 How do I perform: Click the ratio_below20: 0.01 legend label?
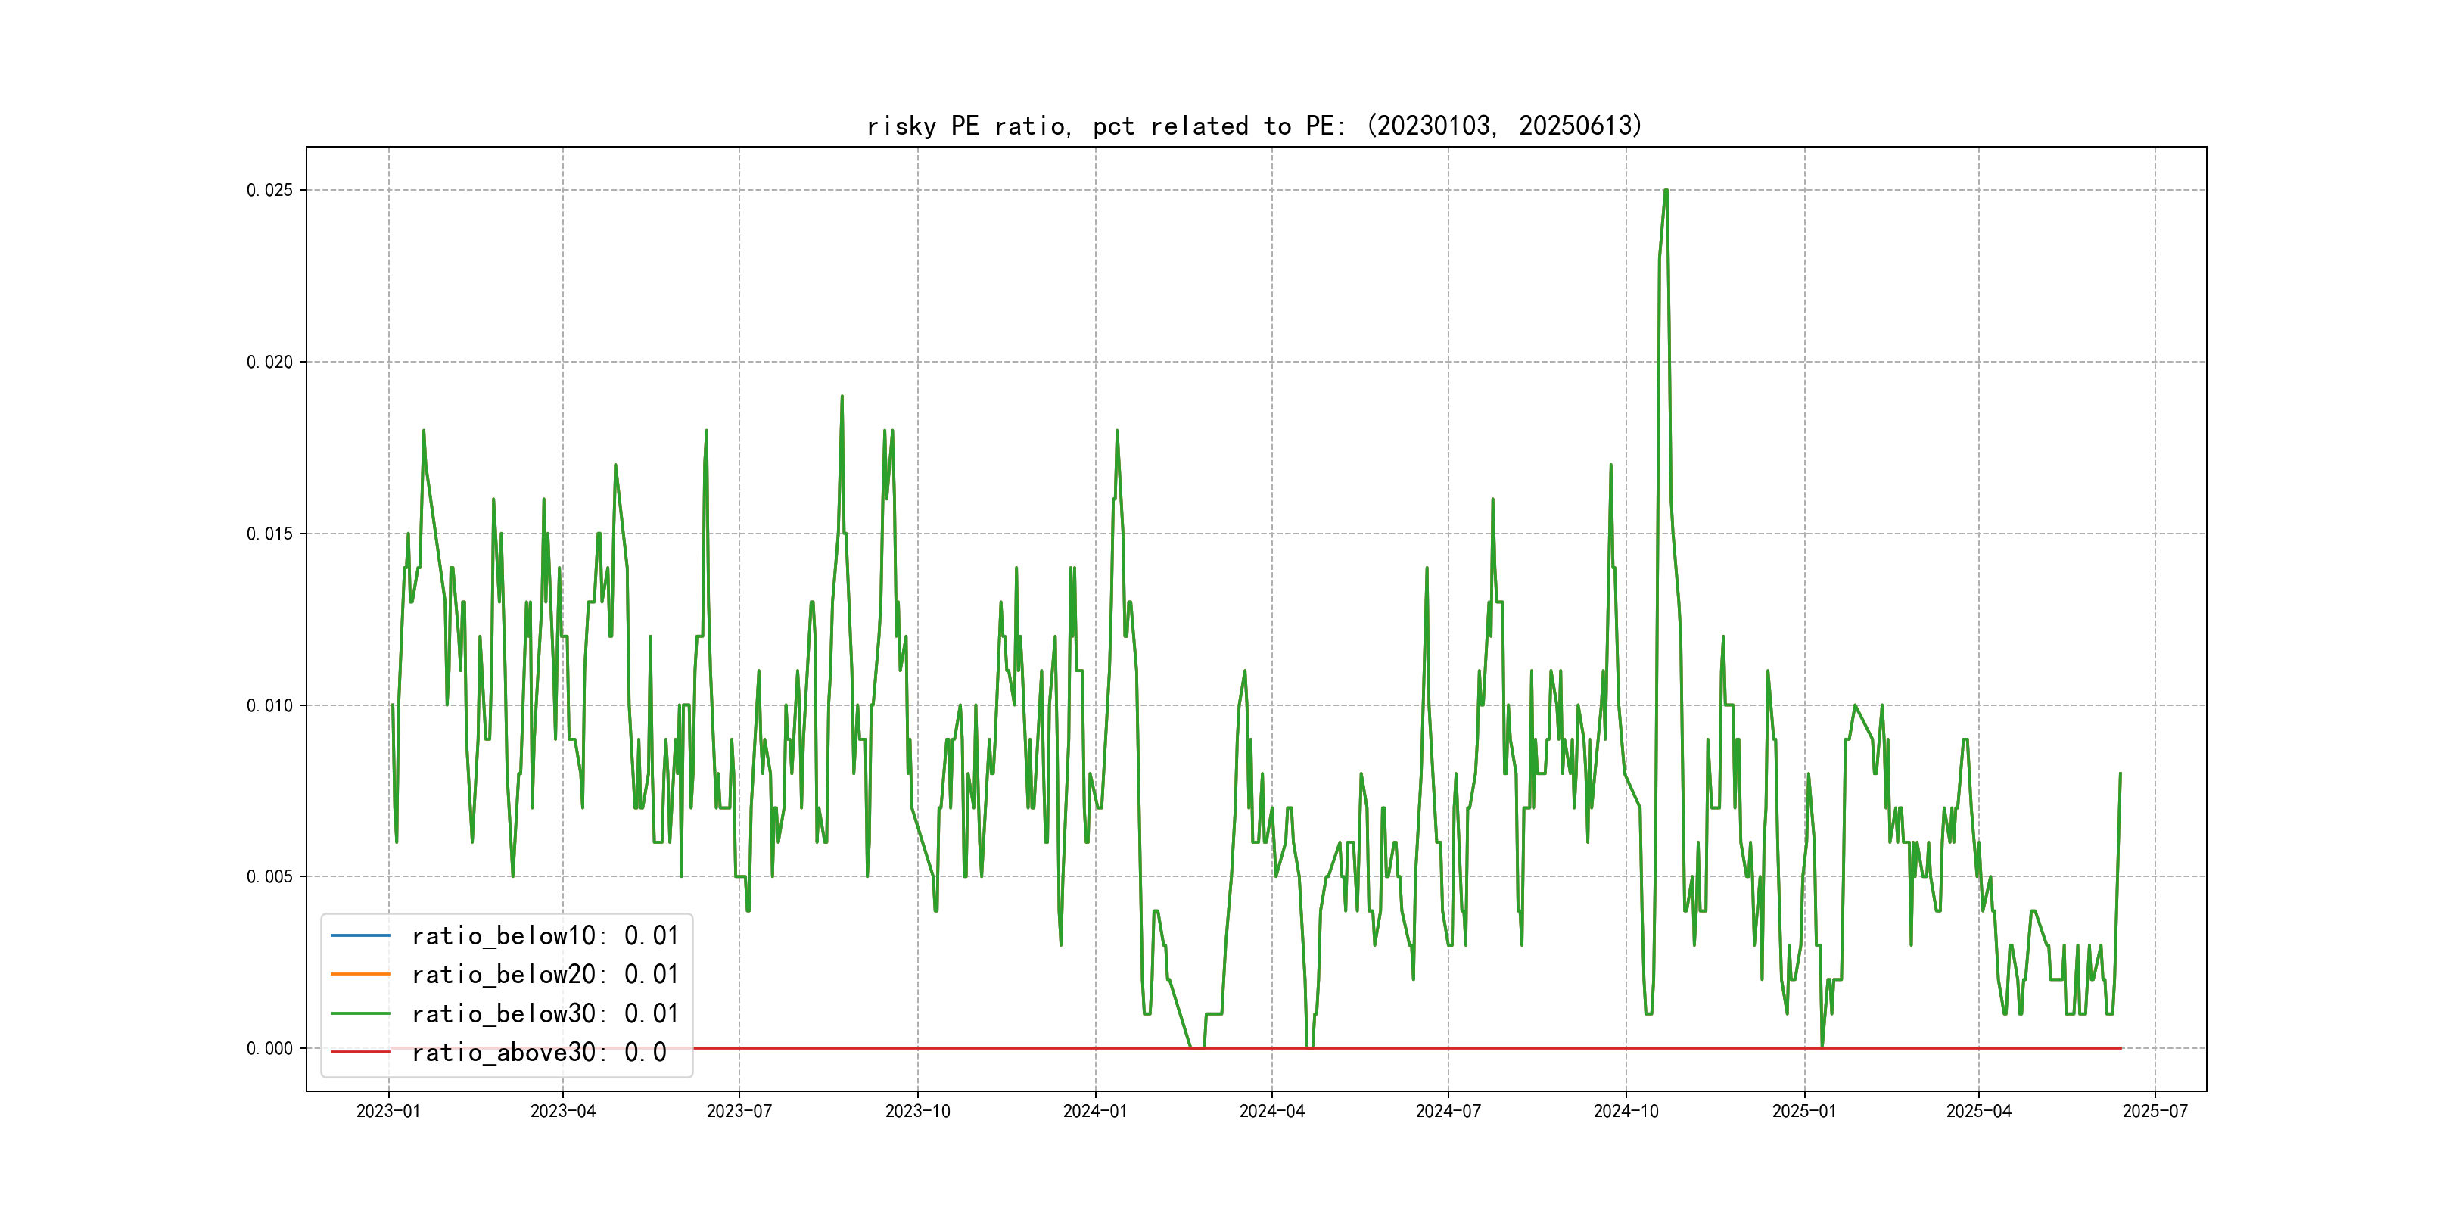544,974
